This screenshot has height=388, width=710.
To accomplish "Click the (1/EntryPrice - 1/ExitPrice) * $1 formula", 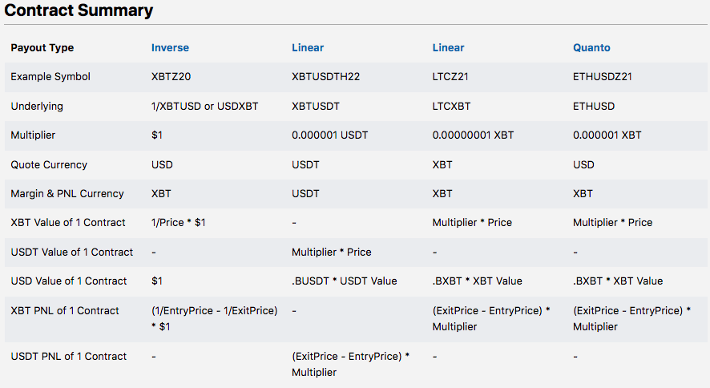I will point(214,318).
